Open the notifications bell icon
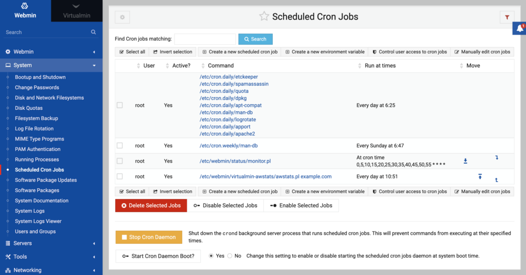This screenshot has height=275, width=526. pyautogui.click(x=520, y=28)
